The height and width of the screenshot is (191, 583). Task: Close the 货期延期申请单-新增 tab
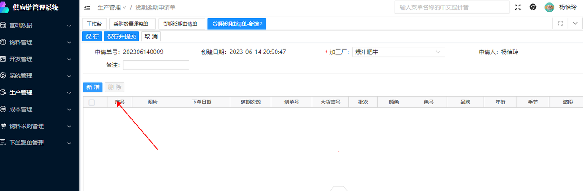[261, 23]
